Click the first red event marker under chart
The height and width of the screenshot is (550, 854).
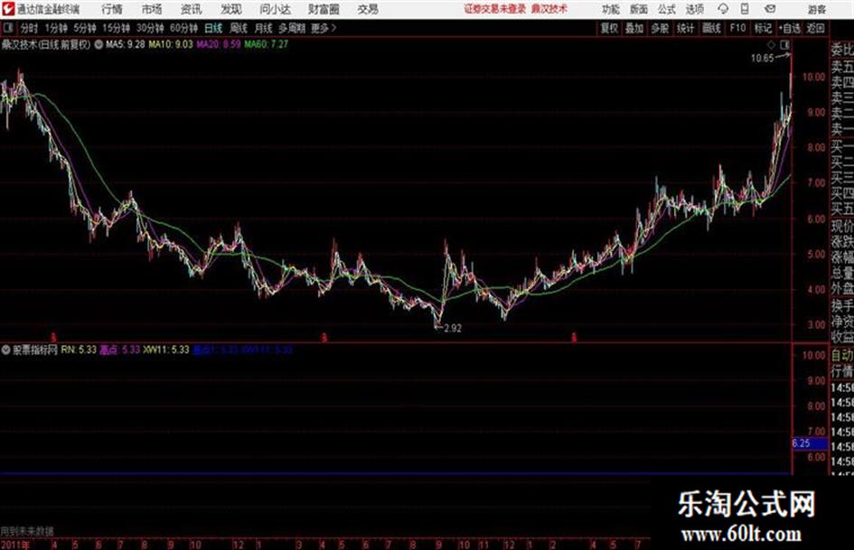53,338
